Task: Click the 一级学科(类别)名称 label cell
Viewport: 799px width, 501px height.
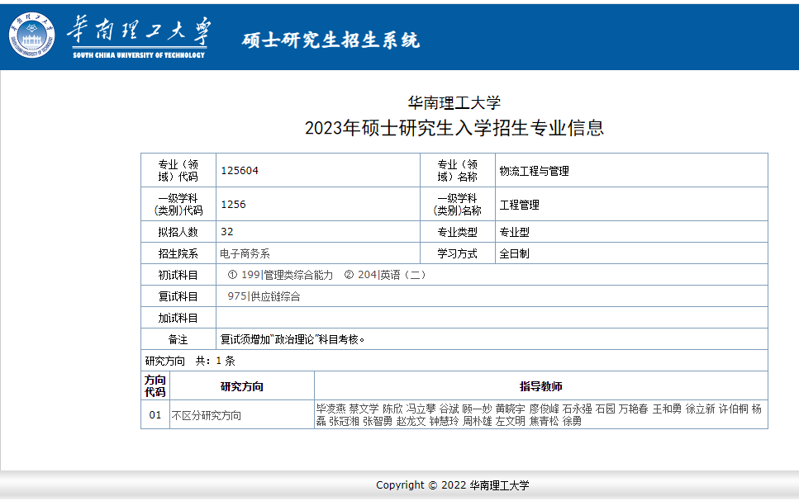Action: [x=458, y=204]
